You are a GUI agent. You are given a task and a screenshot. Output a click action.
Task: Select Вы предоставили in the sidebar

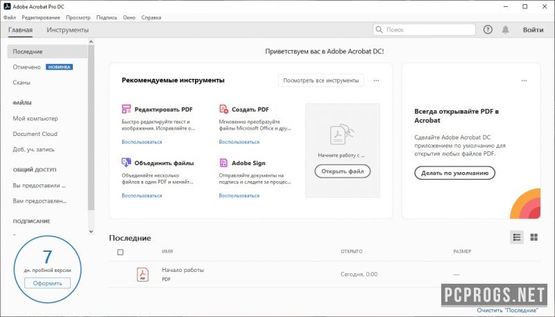pos(39,185)
